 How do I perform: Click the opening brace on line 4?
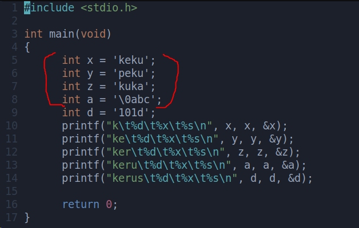(x=27, y=47)
